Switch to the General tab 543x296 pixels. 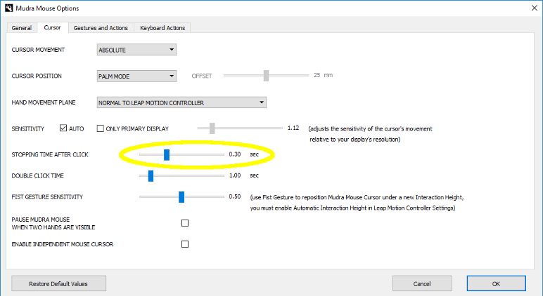(x=22, y=28)
